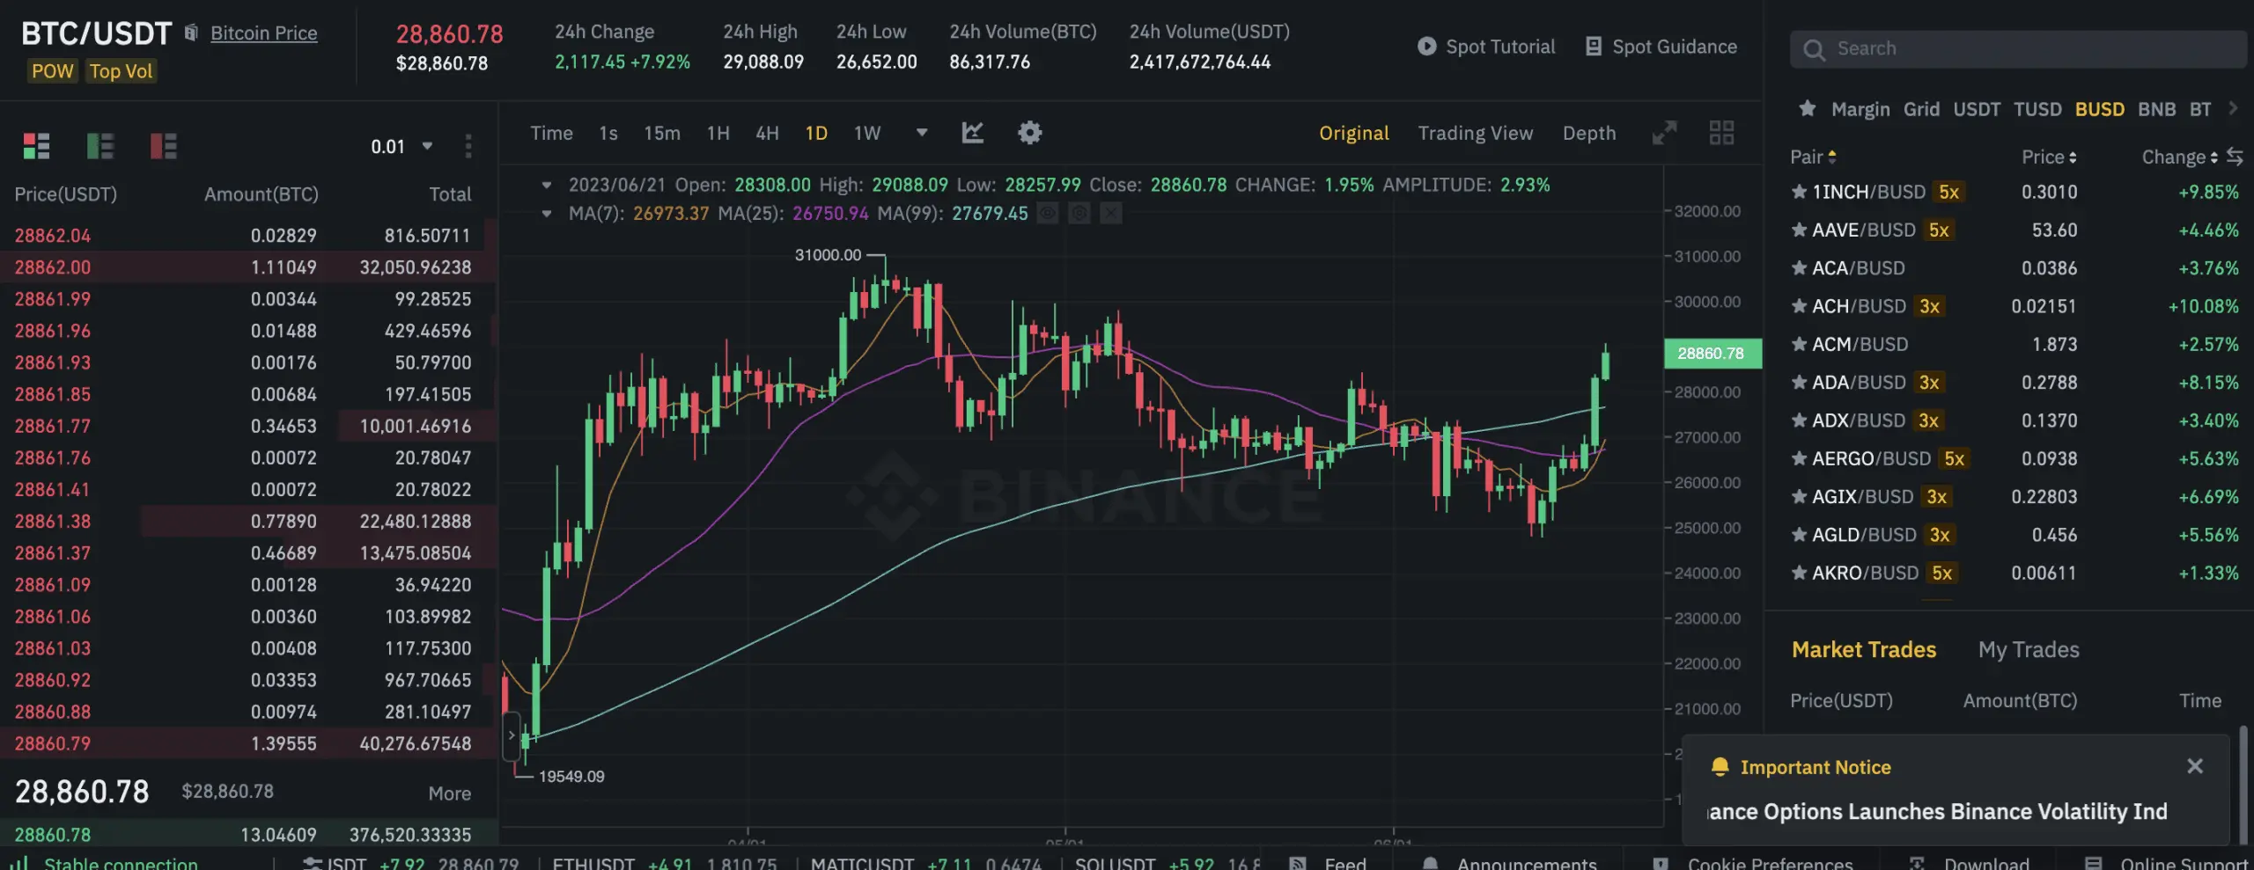Hide the MA indicator via eye icon

[1047, 213]
